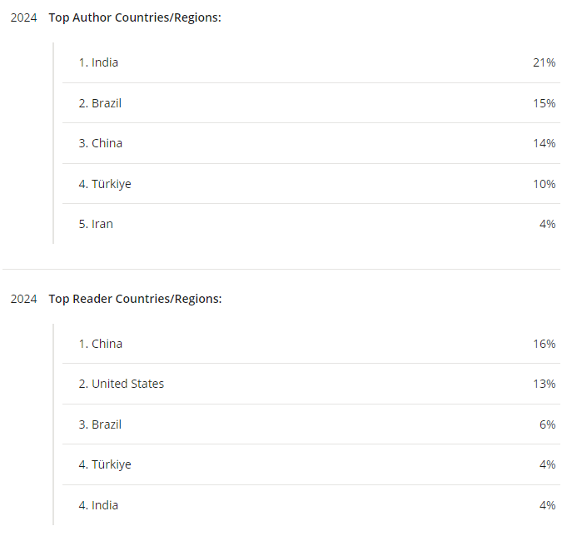Click the 6% reader value for Brazil
The width and height of the screenshot is (567, 541).
[x=547, y=424]
